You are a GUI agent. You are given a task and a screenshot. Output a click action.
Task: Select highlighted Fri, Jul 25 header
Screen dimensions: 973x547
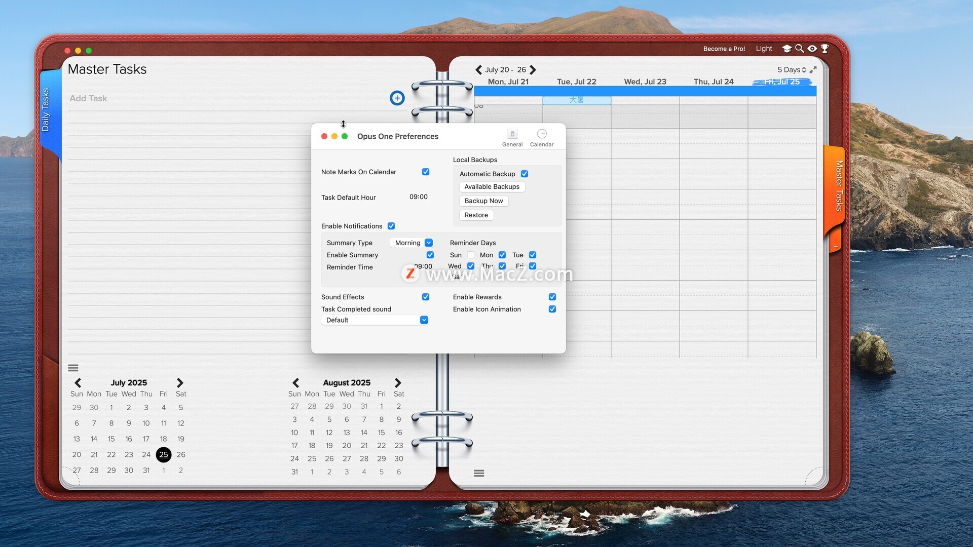coord(782,82)
